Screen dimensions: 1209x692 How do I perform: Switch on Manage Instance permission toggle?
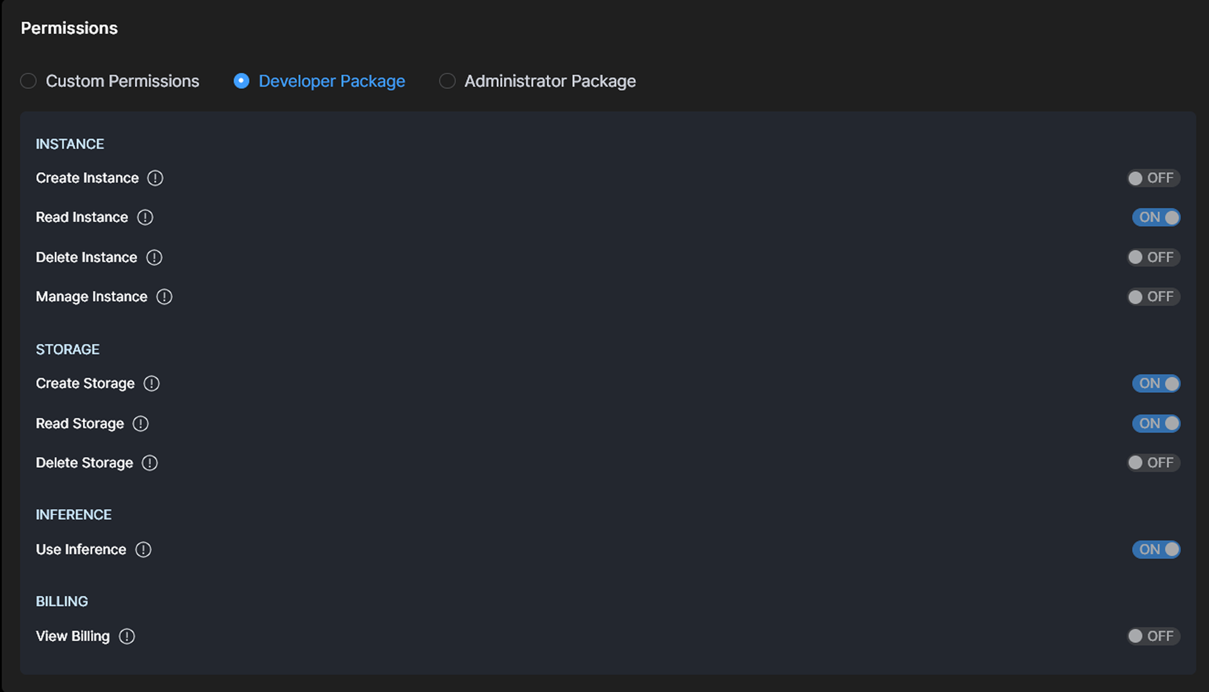coord(1153,297)
